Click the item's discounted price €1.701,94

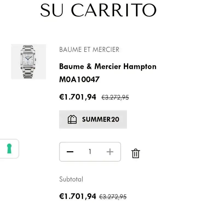click(78, 97)
